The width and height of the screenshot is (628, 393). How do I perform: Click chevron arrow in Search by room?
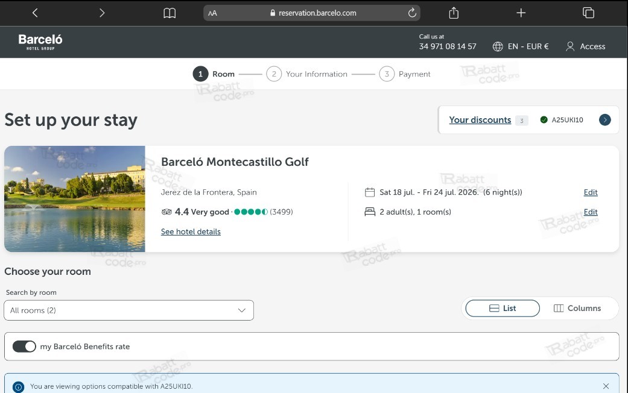tap(241, 310)
